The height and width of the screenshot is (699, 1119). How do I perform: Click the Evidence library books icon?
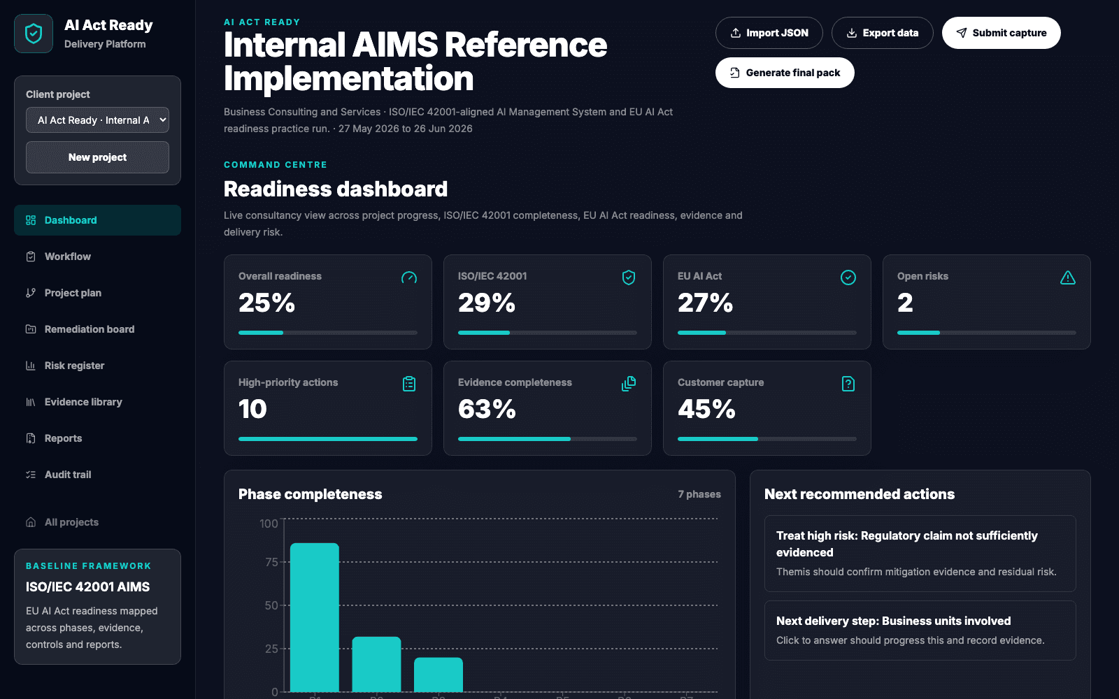pyautogui.click(x=31, y=402)
